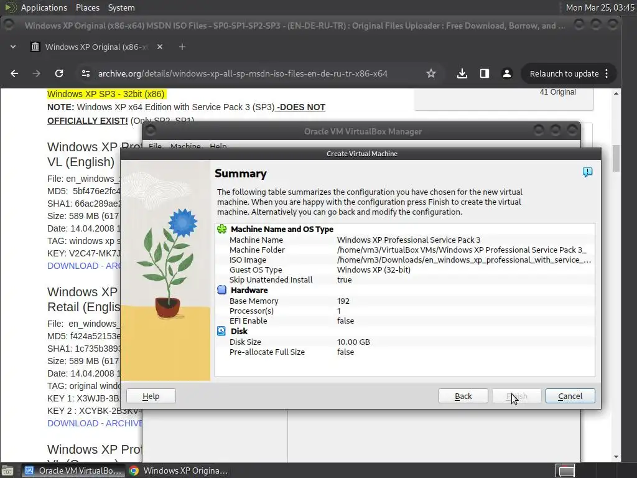This screenshot has height=478, width=637.
Task: Switch to Windows XP Origina... Chrome taskbar entry
Action: click(179, 471)
